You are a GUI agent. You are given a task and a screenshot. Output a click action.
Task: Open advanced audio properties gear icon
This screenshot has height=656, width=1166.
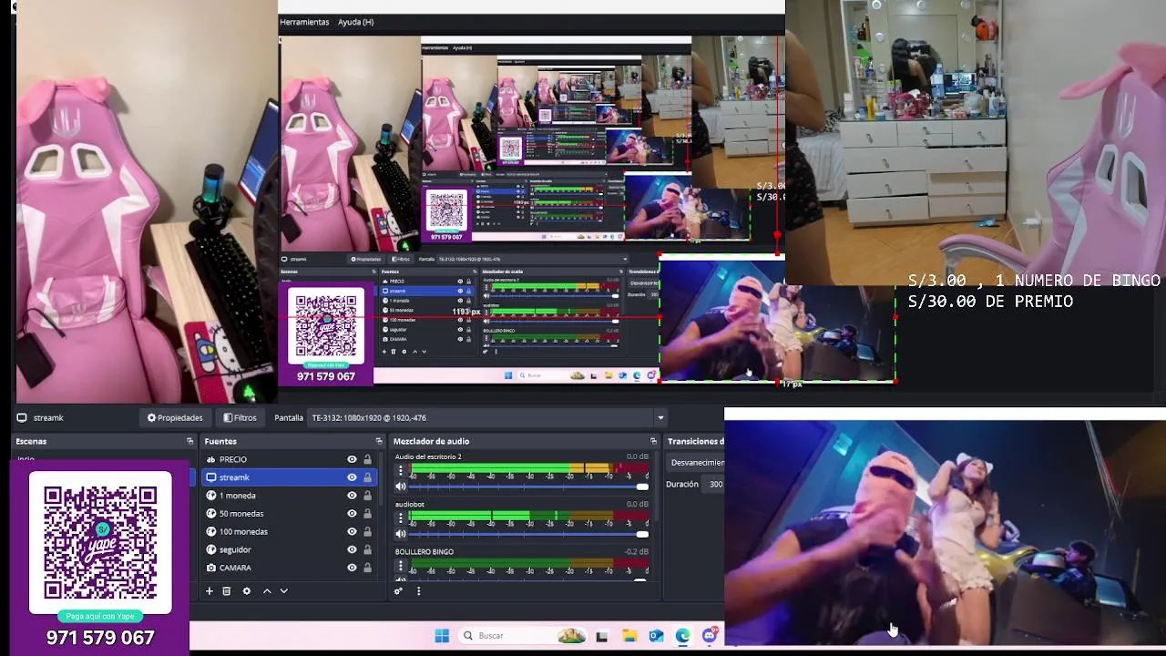(x=398, y=591)
